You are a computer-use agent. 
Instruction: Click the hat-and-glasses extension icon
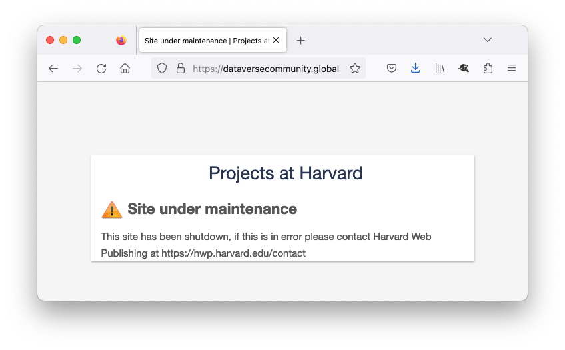point(464,68)
